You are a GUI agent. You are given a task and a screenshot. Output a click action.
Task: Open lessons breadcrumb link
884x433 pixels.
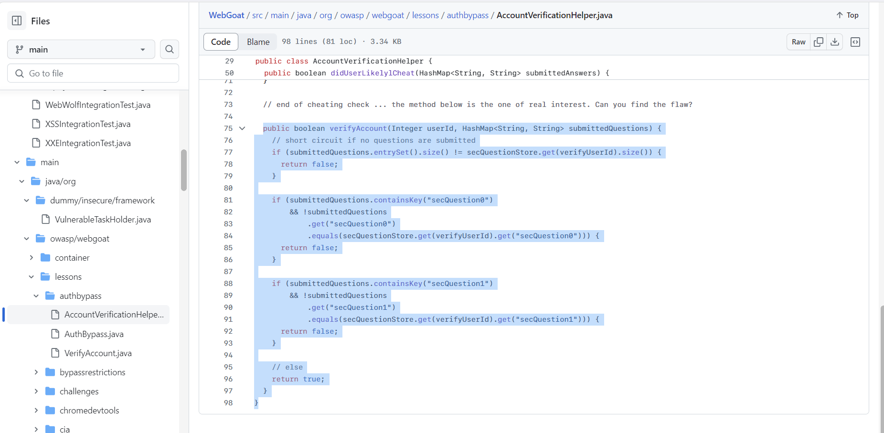(x=425, y=15)
